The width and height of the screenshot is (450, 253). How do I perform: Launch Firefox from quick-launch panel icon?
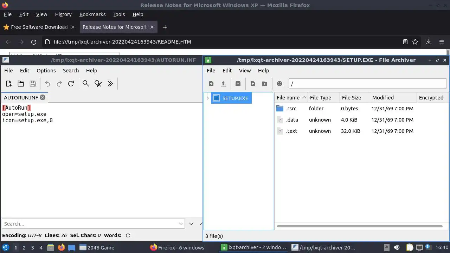tap(61, 247)
